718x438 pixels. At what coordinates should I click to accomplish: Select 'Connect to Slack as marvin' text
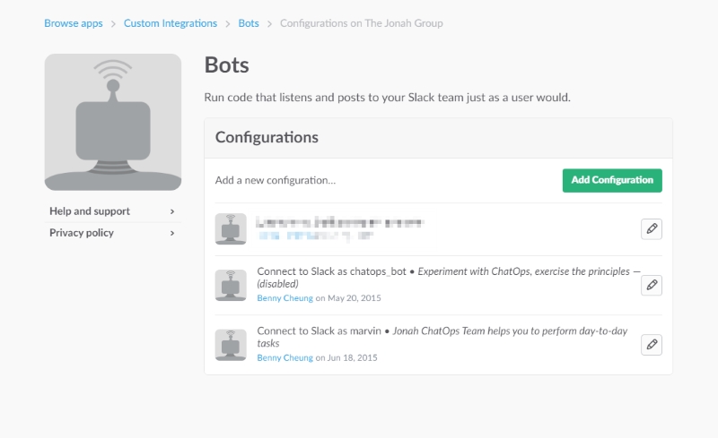click(319, 331)
